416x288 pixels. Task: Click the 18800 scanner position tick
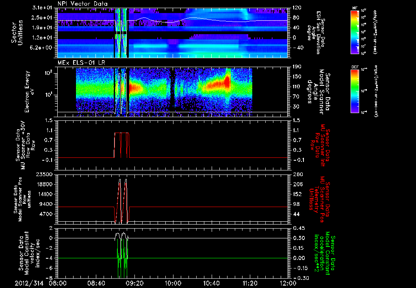[x=44, y=184]
